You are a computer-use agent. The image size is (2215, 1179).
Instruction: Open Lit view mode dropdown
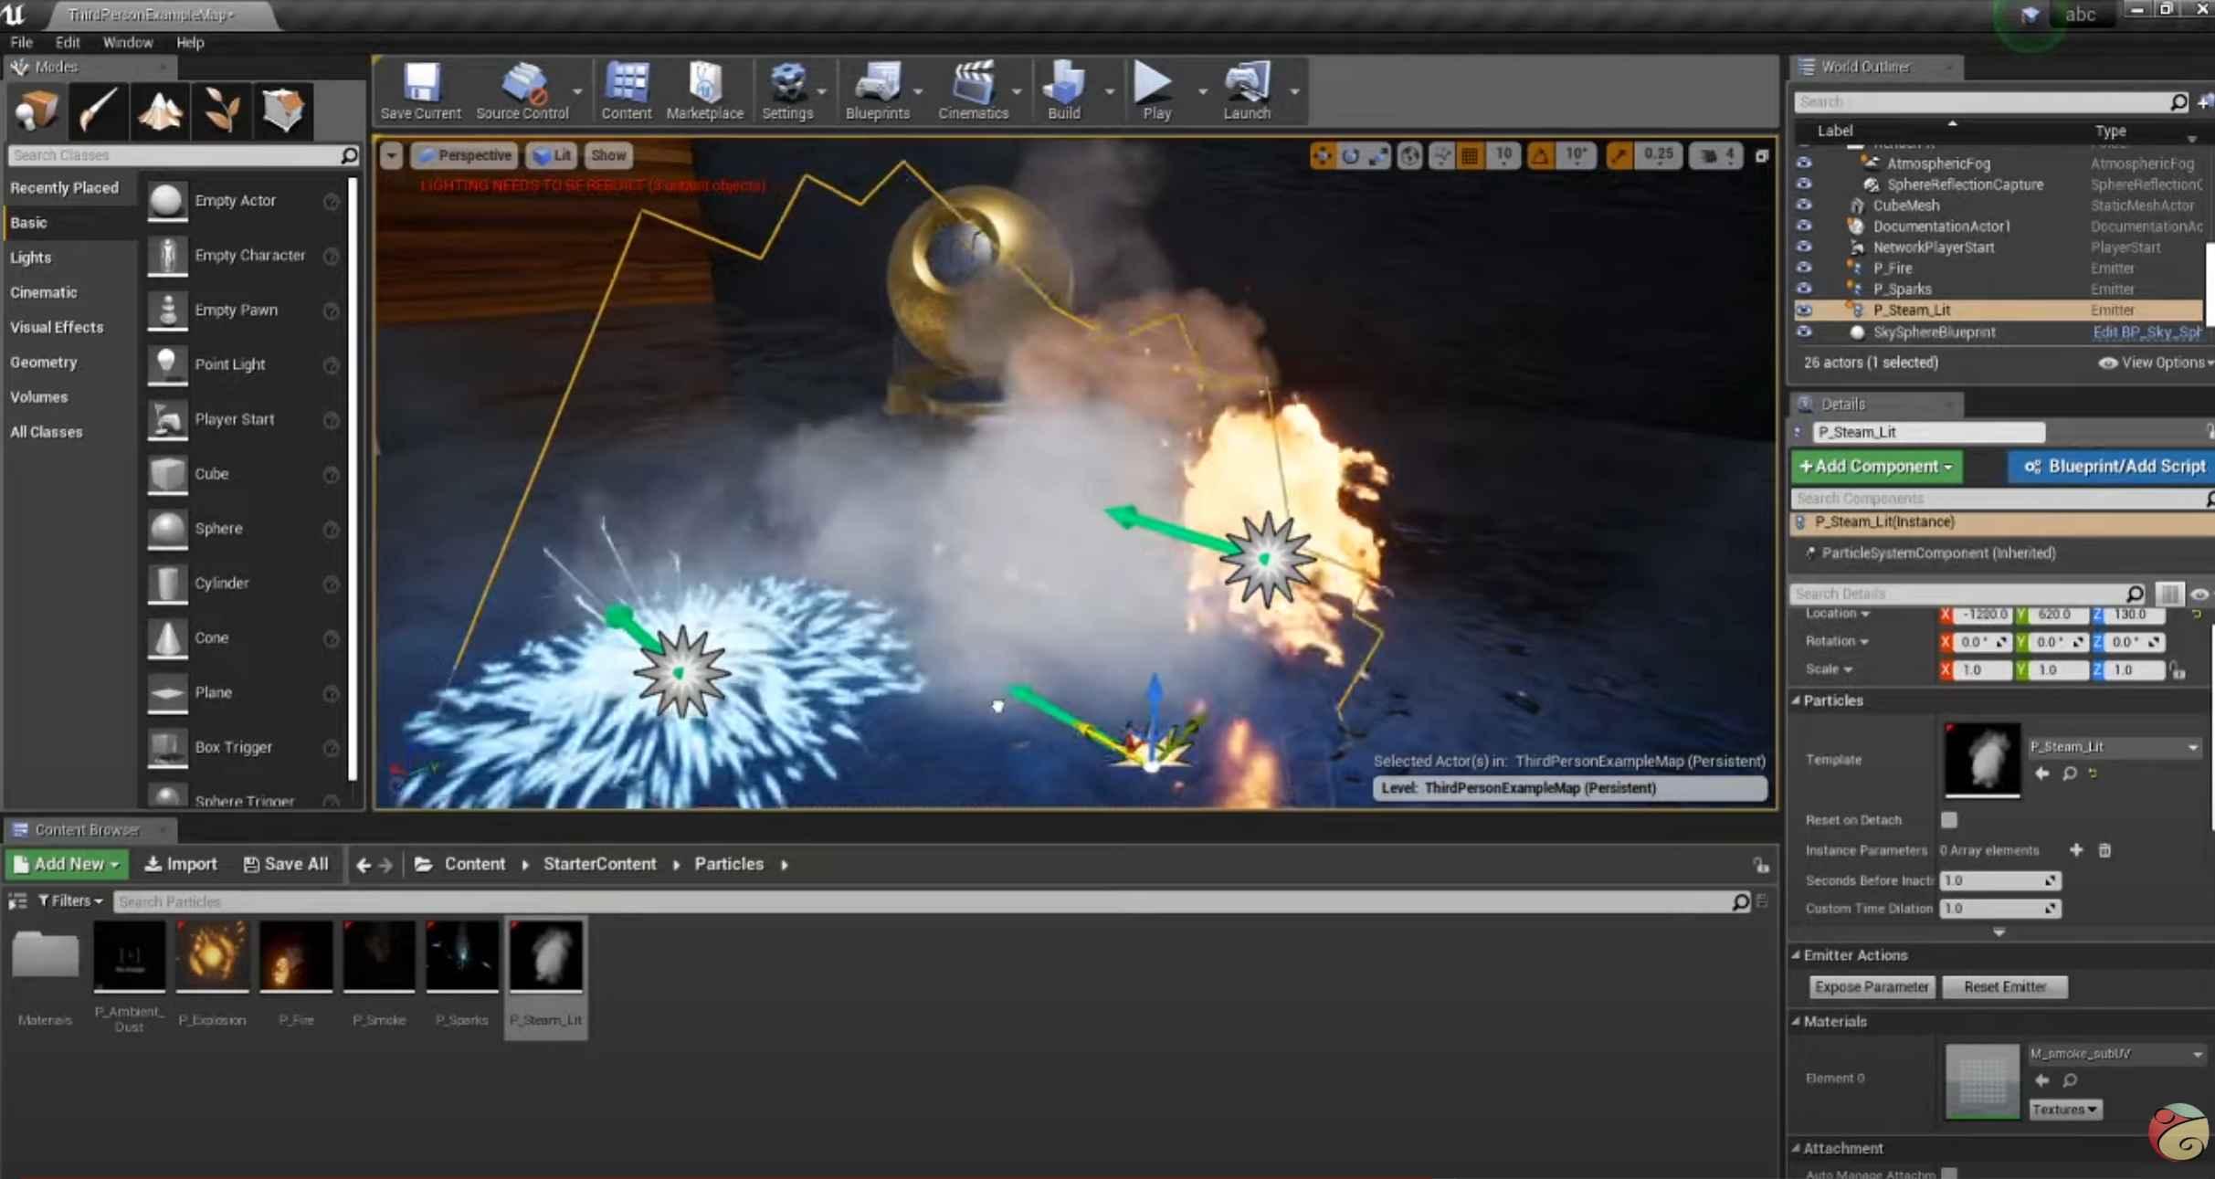point(552,155)
